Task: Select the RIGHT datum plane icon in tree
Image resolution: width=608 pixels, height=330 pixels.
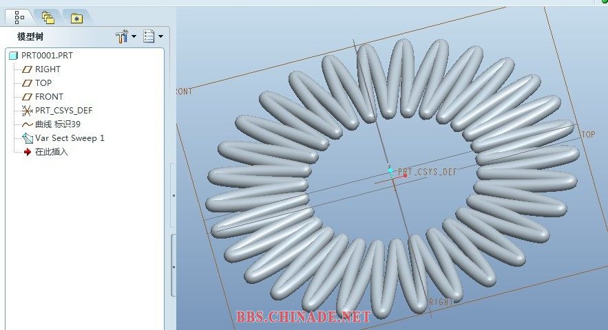Action: pos(28,69)
